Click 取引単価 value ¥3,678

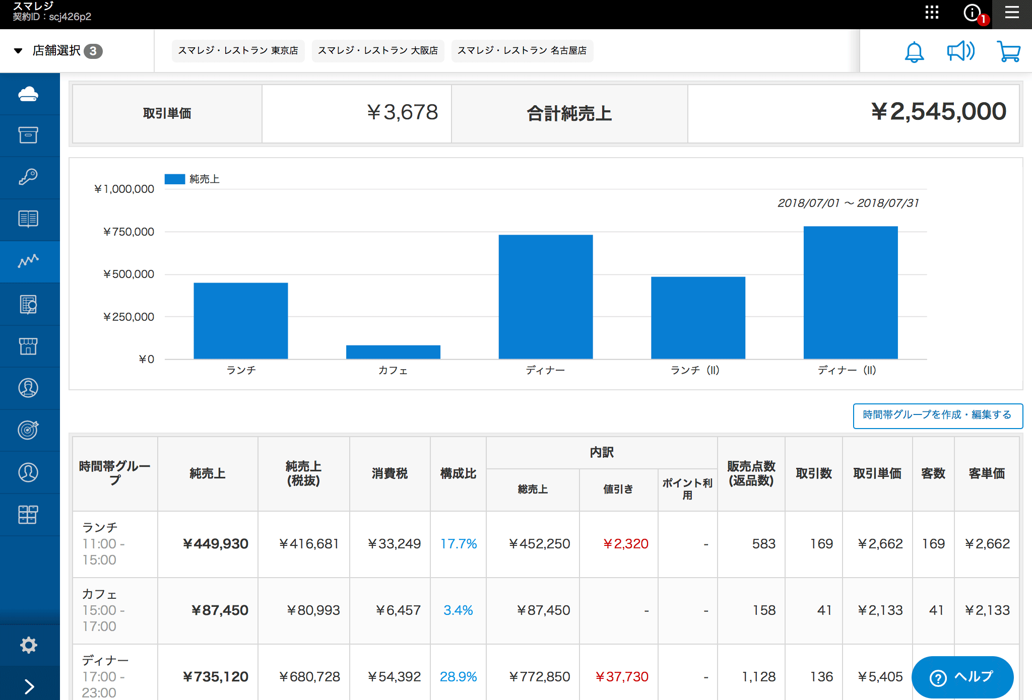[x=402, y=112]
